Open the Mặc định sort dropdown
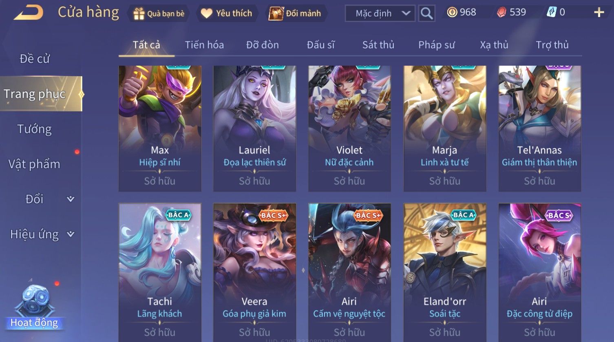 pos(380,13)
